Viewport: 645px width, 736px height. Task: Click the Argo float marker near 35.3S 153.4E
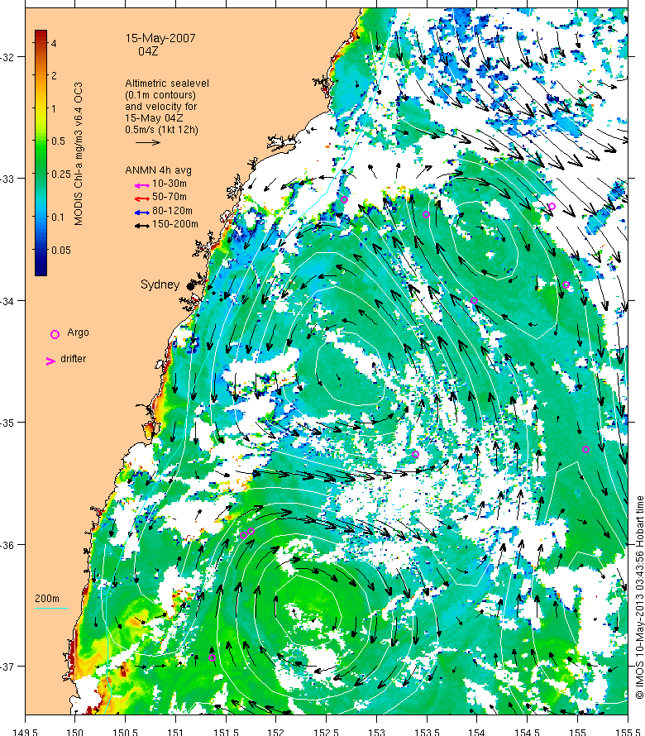[415, 454]
